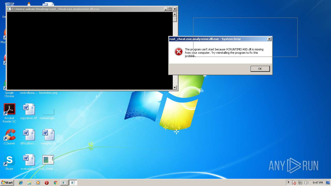Click the console window scrollbar thumb
331x186 pixels.
pos(175,19)
